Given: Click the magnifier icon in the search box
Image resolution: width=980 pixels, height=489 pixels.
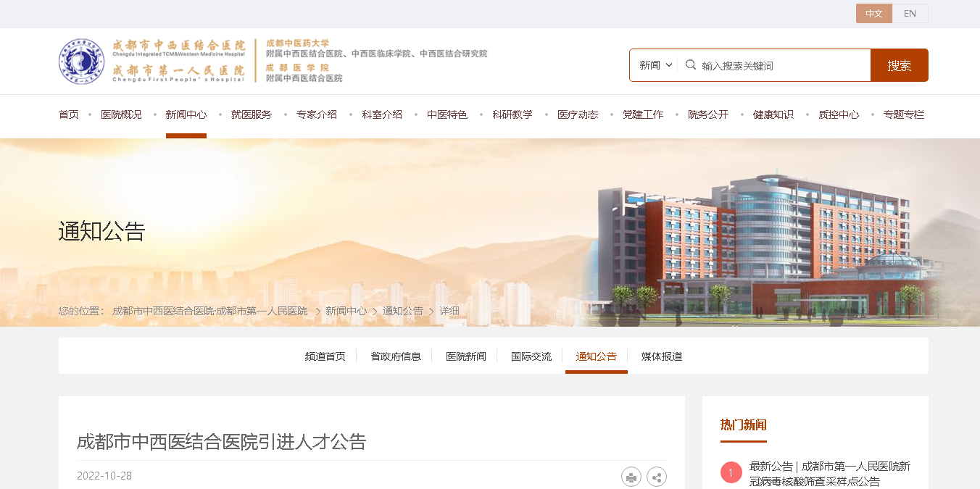Looking at the screenshot, I should [x=691, y=64].
